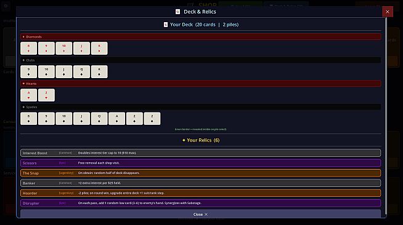403x225 pixels.
Task: Click the Diamonds suit header
Action: point(200,37)
